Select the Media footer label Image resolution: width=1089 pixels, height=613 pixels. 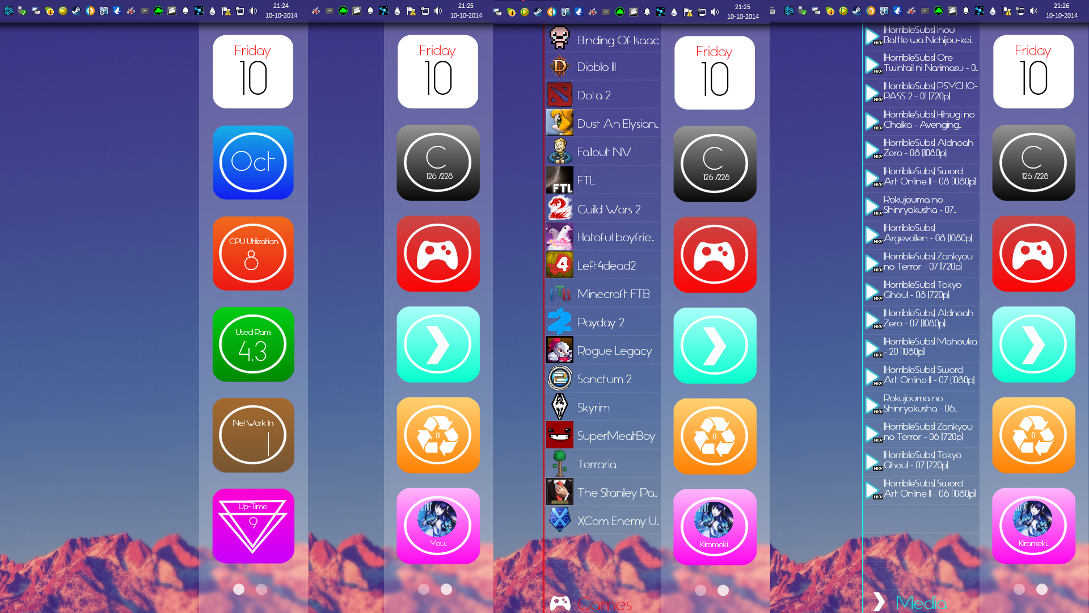(x=921, y=603)
